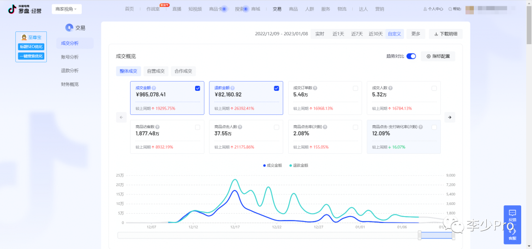Uncheck the 退款金额 metric checkbox
Screen dimensions: 532x249
coord(276,88)
